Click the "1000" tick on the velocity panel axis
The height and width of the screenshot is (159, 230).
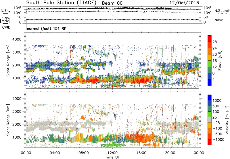coord(17,137)
